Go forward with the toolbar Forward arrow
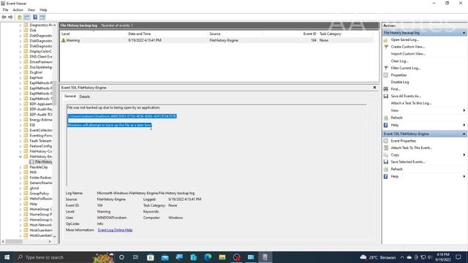This screenshot has width=468, height=263. coord(10,18)
